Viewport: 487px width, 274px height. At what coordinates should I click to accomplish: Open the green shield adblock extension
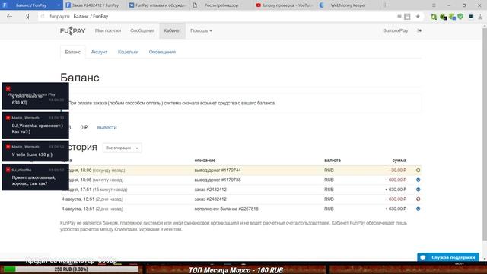point(460,17)
